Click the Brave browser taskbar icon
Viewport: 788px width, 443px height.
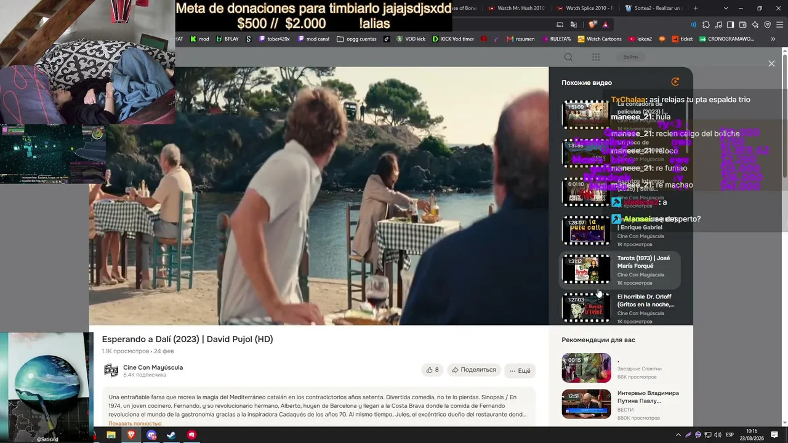131,435
